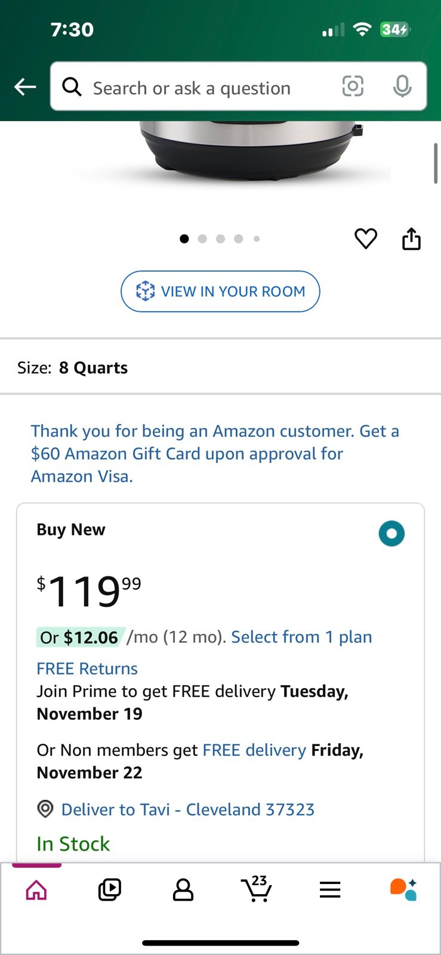Open the FREE Returns link
The image size is (441, 955).
87,668
